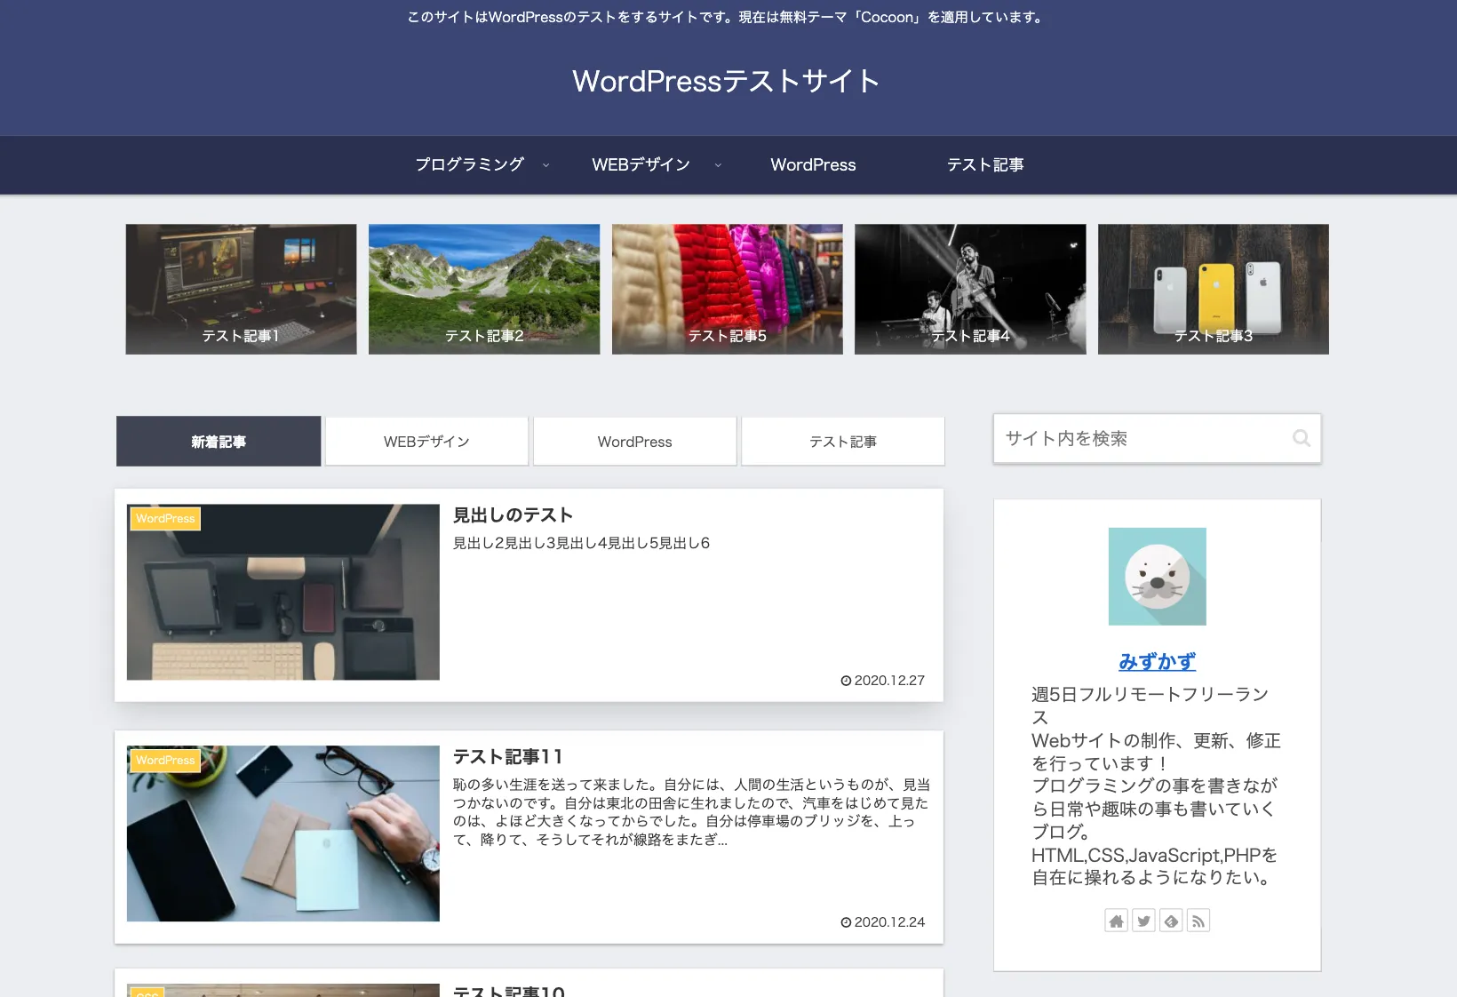Click the search magnifier icon
This screenshot has width=1457, height=997.
(x=1301, y=438)
